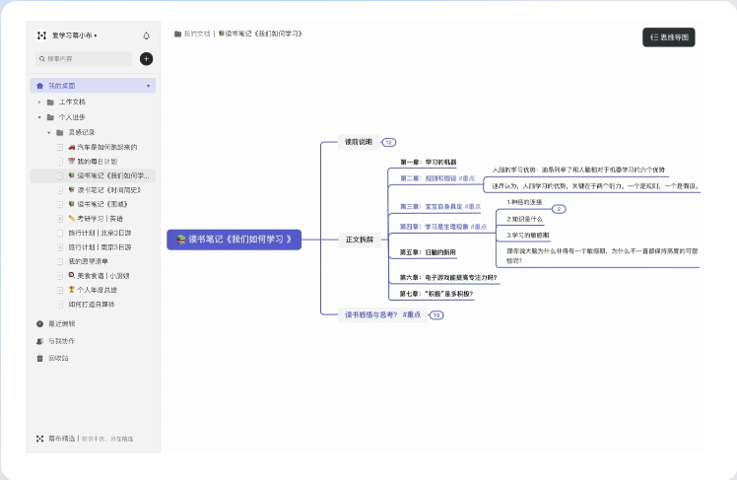Viewport: 737px width, 480px height.
Task: Click the search input field 搜索内容
Action: [84, 59]
